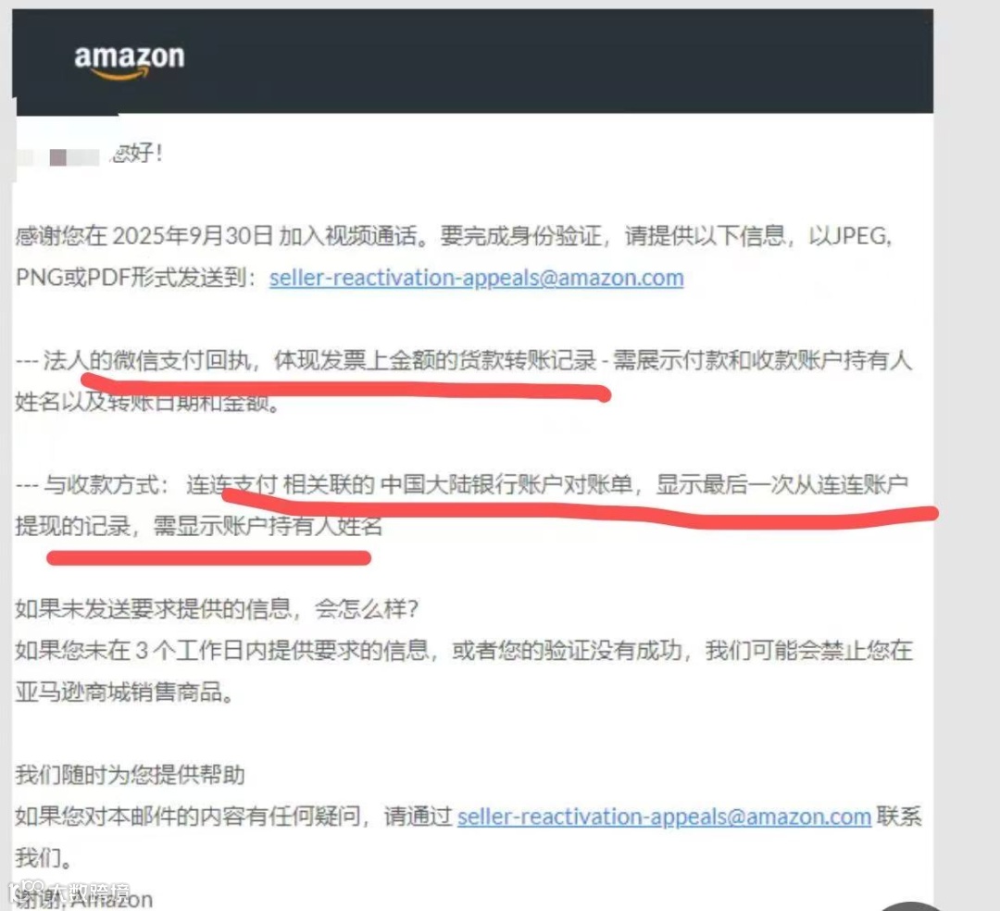Image resolution: width=1000 pixels, height=911 pixels.
Task: Click the 您好 greeting text
Action: click(137, 153)
